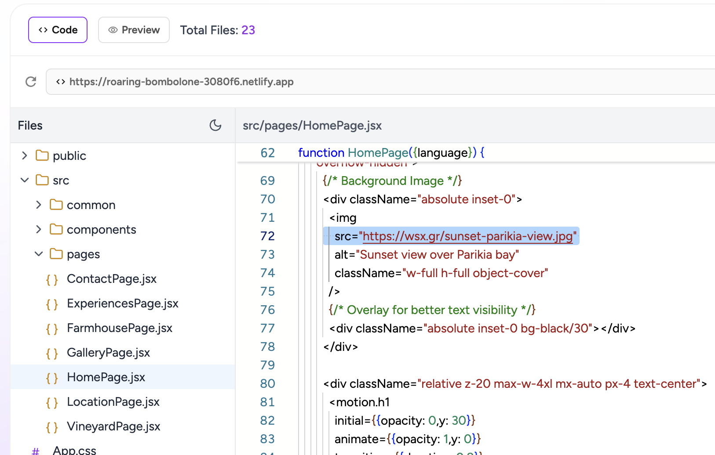This screenshot has width=715, height=455.
Task: Click "absolute inset-0 bg-black/30" string
Action: click(508, 329)
